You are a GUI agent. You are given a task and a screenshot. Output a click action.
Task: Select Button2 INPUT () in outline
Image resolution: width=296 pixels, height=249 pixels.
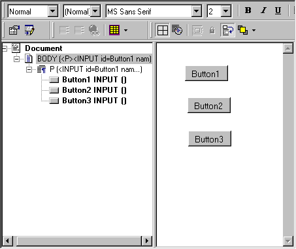(94, 90)
